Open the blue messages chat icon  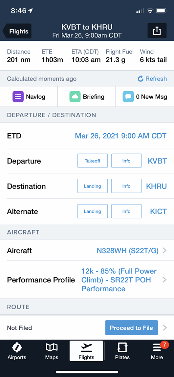(x=128, y=97)
